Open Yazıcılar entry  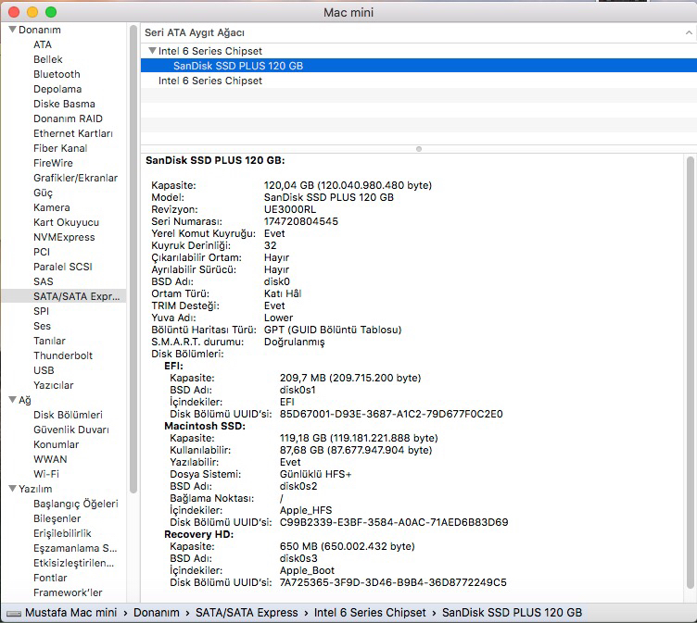(54, 385)
